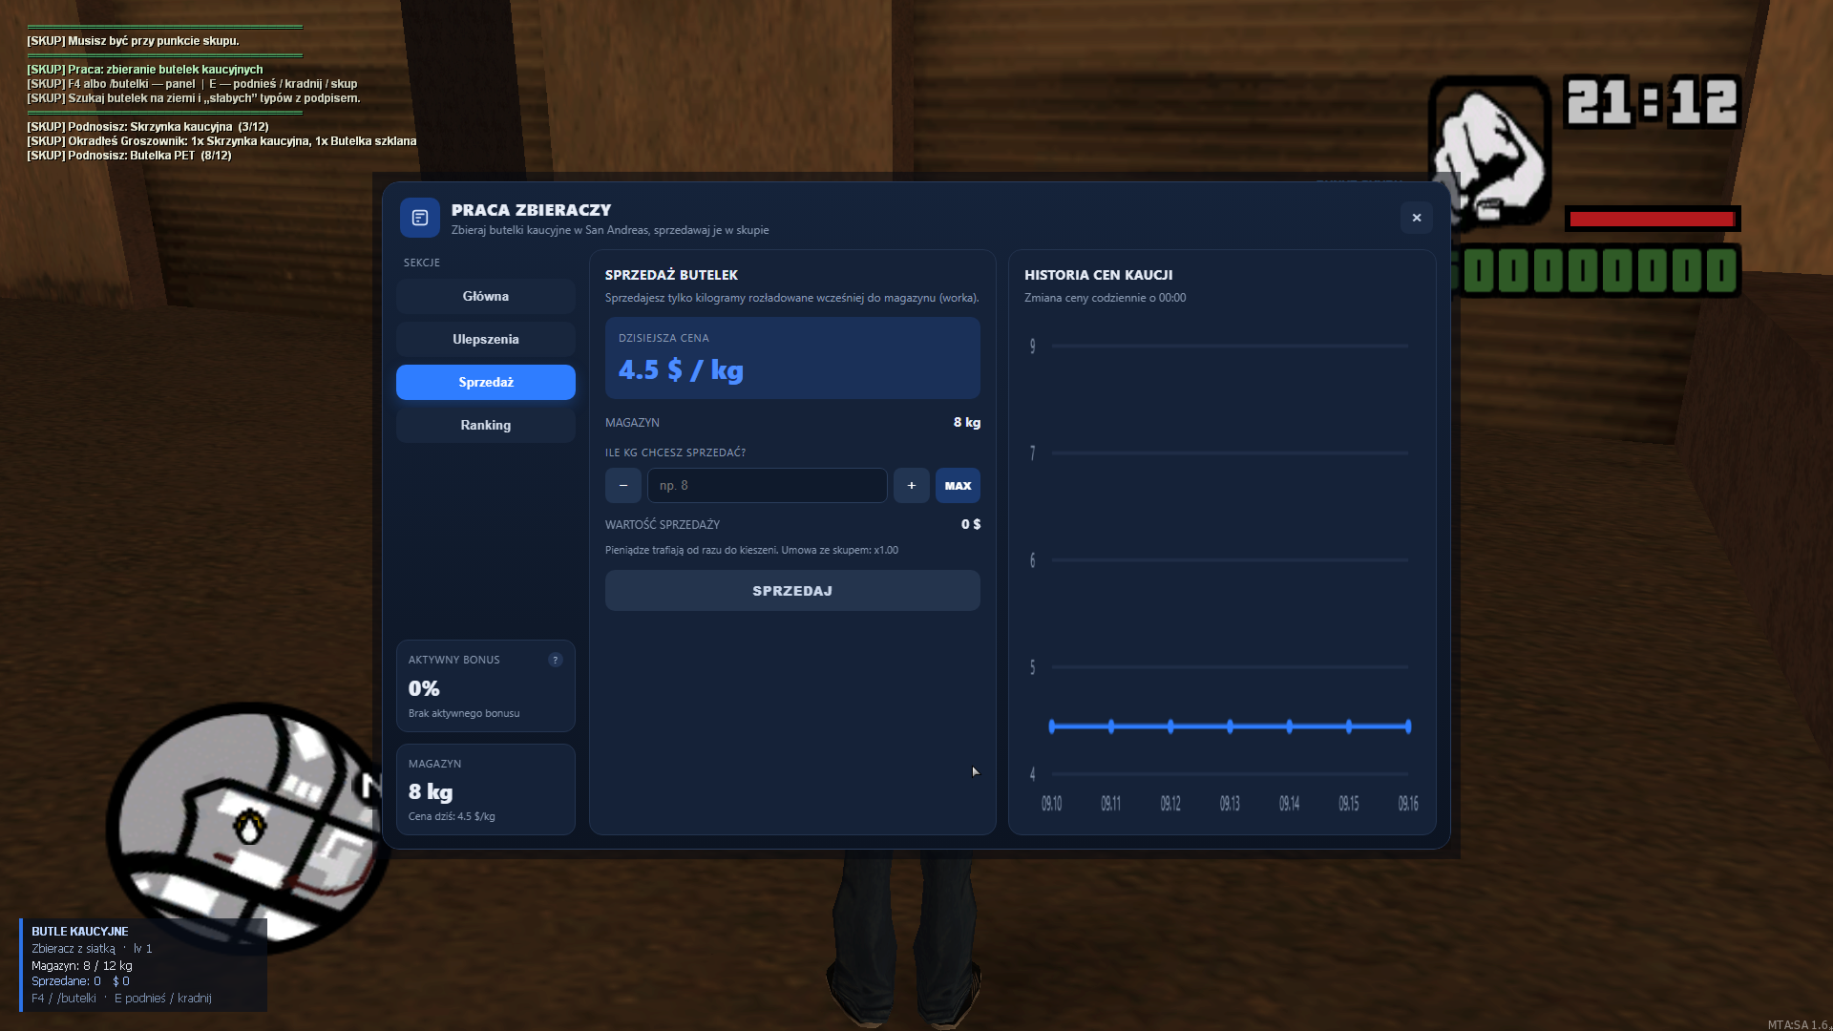The height and width of the screenshot is (1031, 1833).
Task: Focus the kg amount input field
Action: (768, 485)
